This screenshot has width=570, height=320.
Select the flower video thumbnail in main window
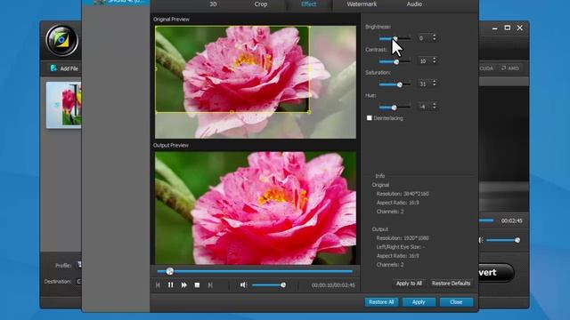click(x=63, y=105)
